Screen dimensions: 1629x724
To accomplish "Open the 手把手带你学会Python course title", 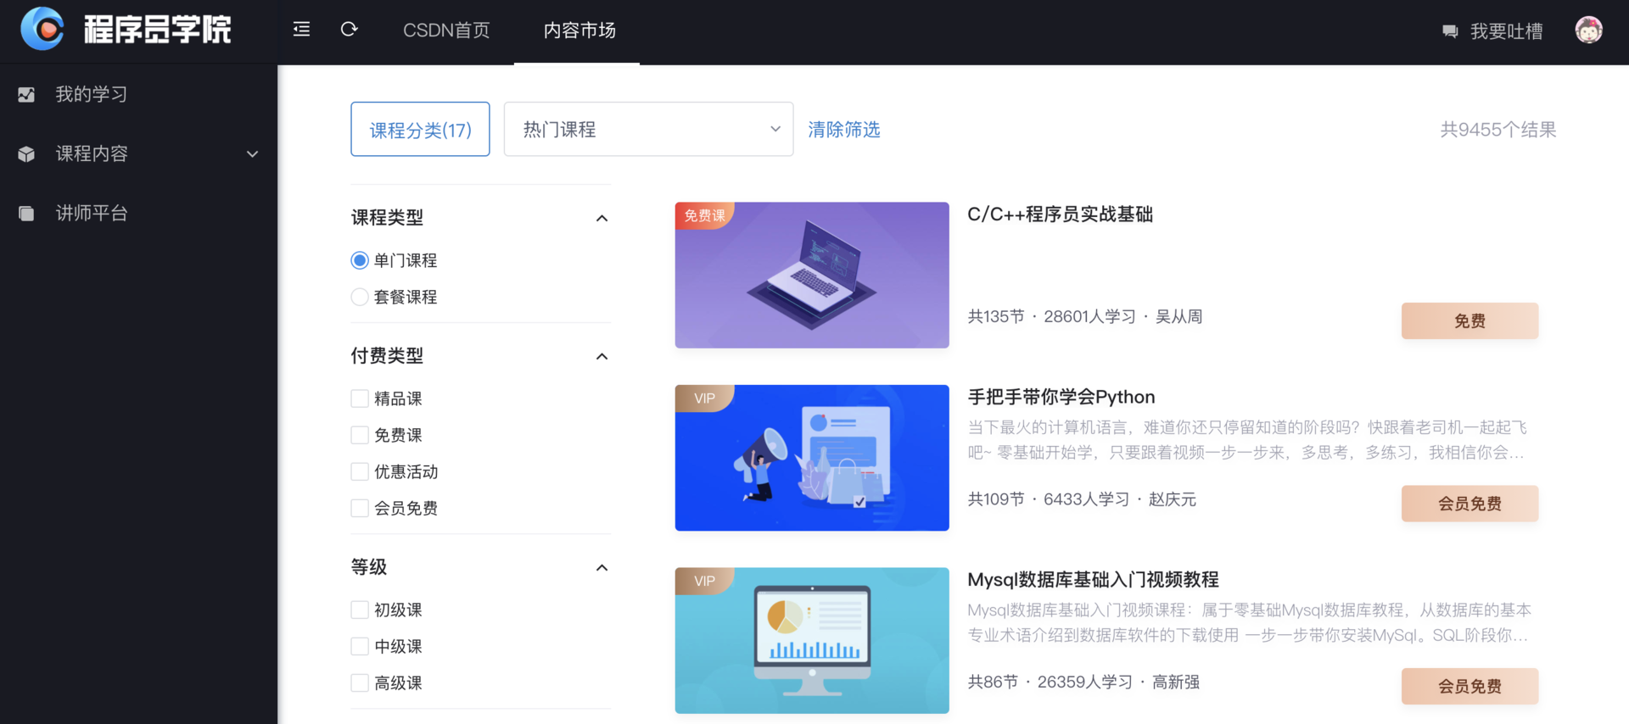I will point(1061,397).
